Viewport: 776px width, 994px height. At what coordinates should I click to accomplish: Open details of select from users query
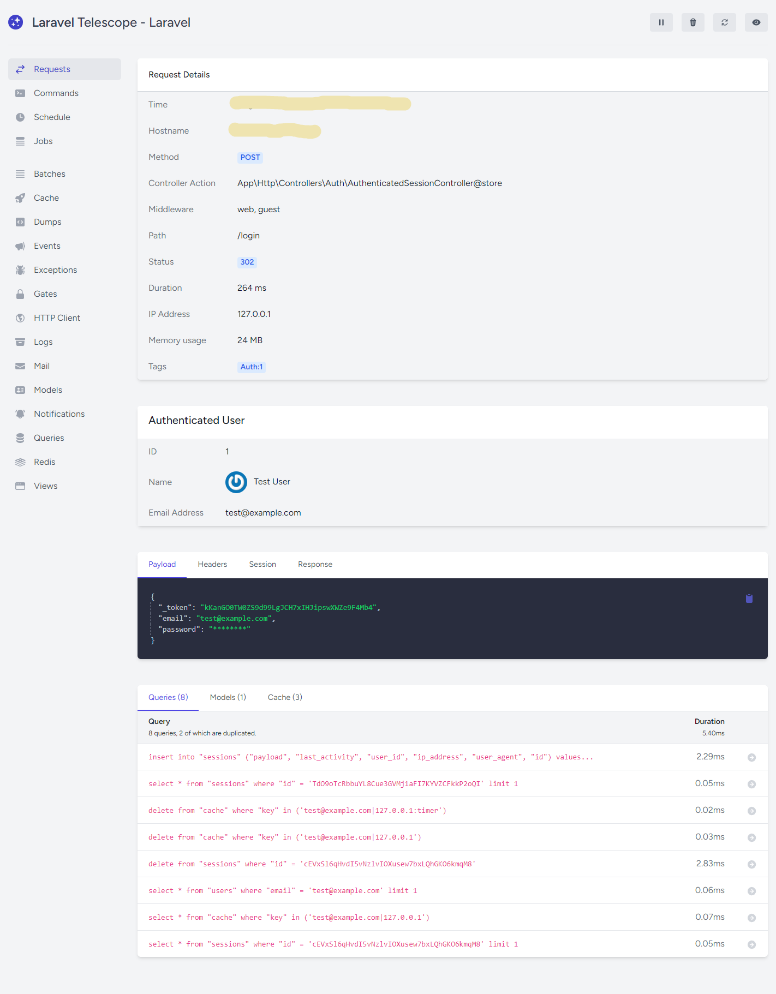[751, 891]
